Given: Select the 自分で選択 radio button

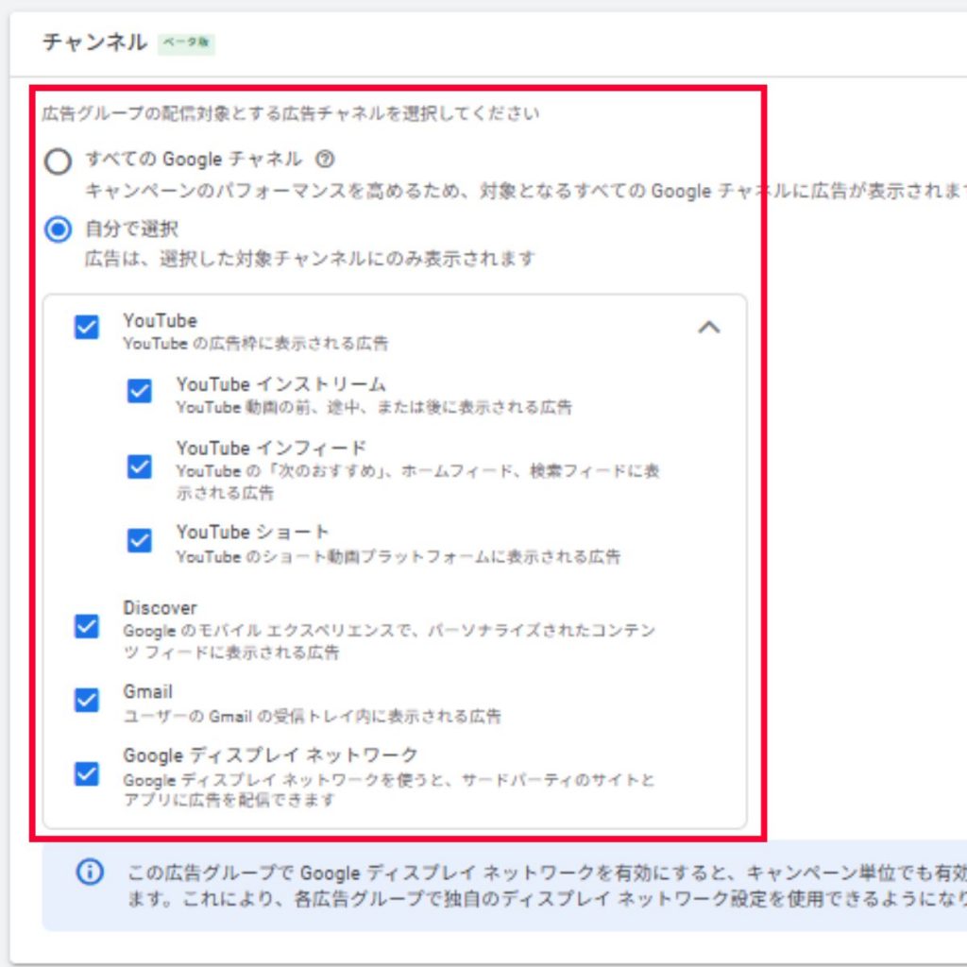Looking at the screenshot, I should pyautogui.click(x=58, y=229).
